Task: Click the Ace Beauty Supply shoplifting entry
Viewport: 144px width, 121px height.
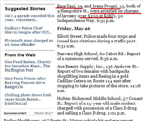Action: pyautogui.click(x=99, y=79)
